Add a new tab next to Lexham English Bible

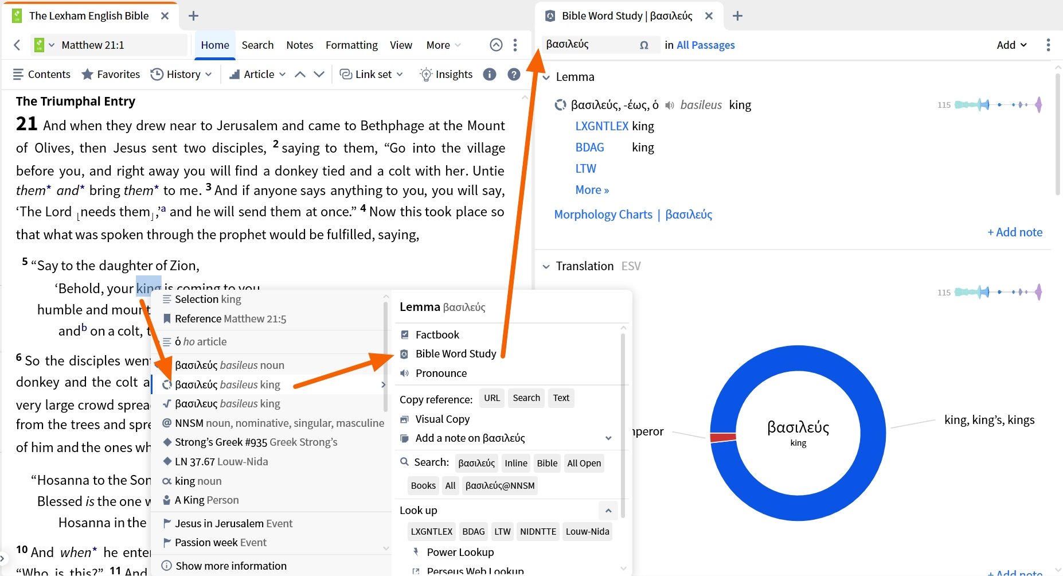pos(194,16)
